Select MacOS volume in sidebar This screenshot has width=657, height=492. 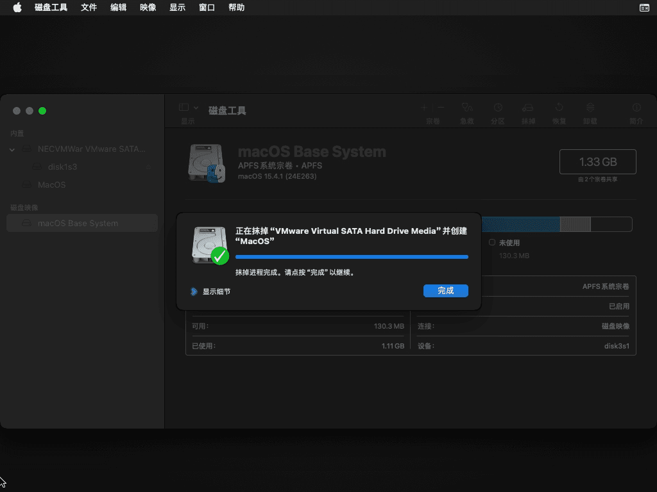[x=51, y=184]
